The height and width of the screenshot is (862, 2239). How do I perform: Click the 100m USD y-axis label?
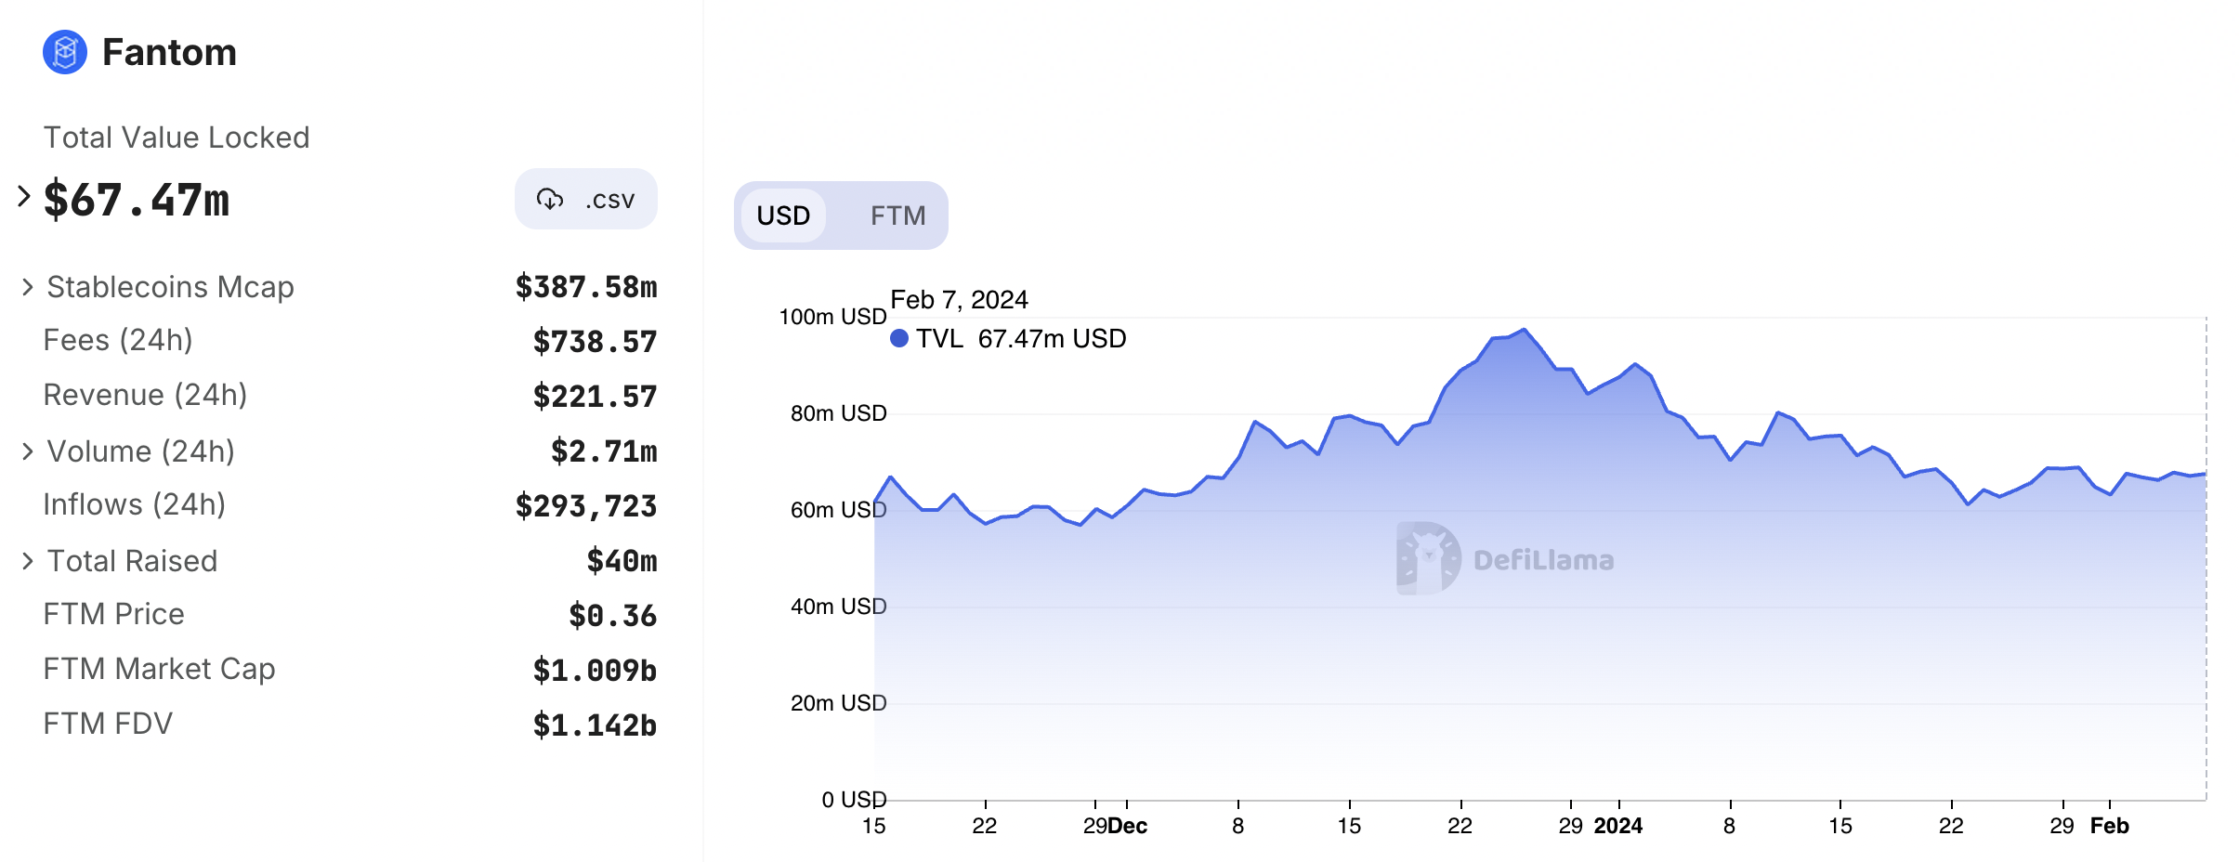[832, 317]
